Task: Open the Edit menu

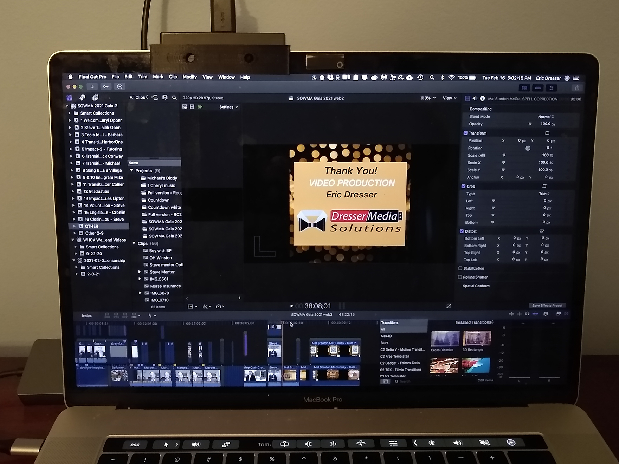Action: point(129,77)
